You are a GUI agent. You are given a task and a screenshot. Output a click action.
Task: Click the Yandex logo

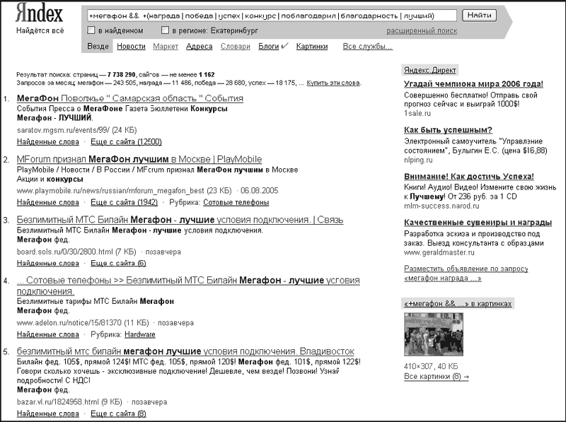click(40, 13)
